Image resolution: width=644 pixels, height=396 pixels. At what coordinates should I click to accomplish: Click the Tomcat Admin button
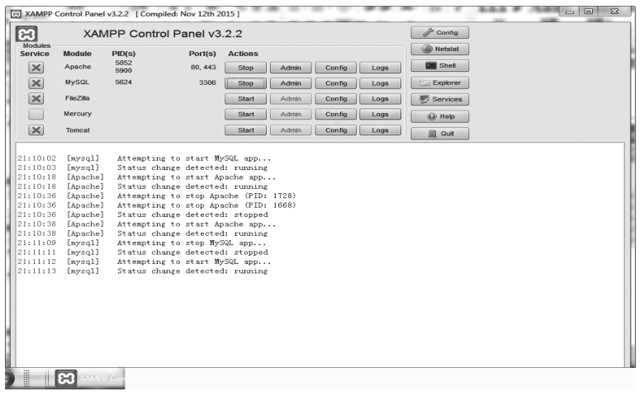point(291,130)
